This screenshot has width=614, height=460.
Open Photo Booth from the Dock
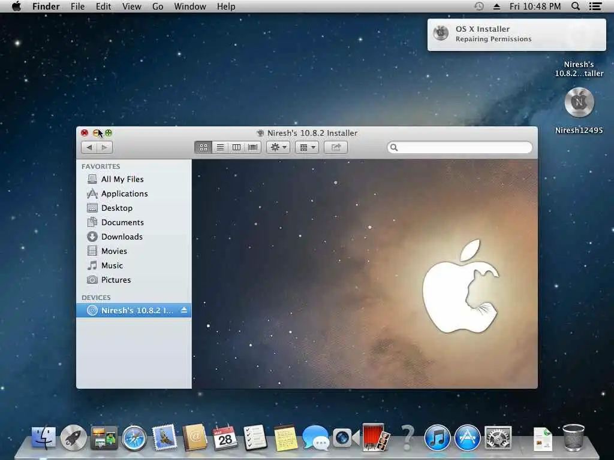click(x=375, y=437)
